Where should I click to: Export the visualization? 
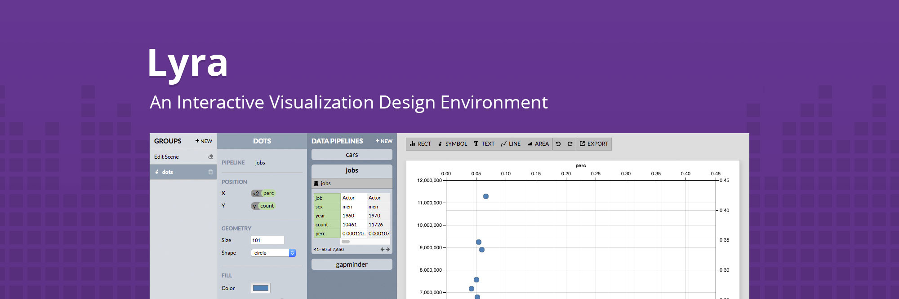click(x=594, y=144)
